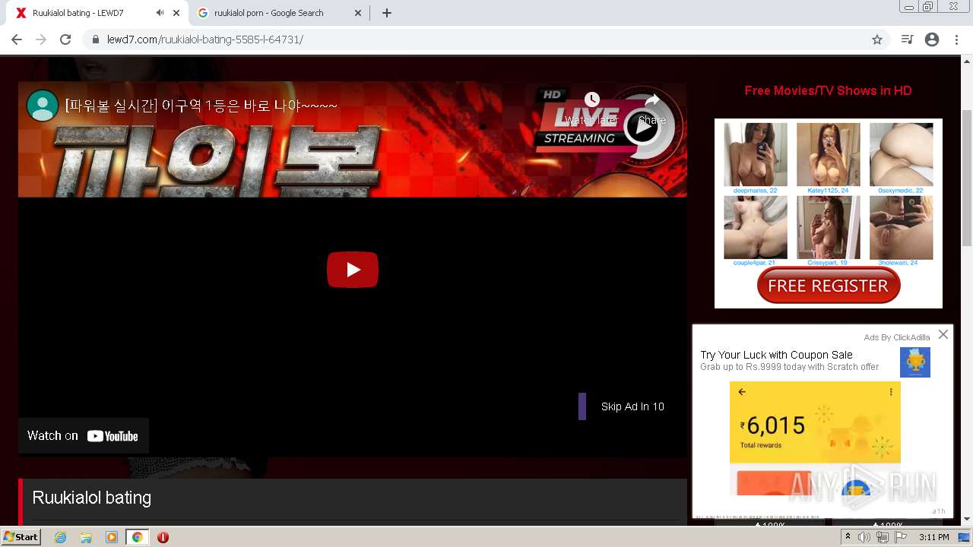The width and height of the screenshot is (973, 547).
Task: Reload the current page
Action: [65, 40]
